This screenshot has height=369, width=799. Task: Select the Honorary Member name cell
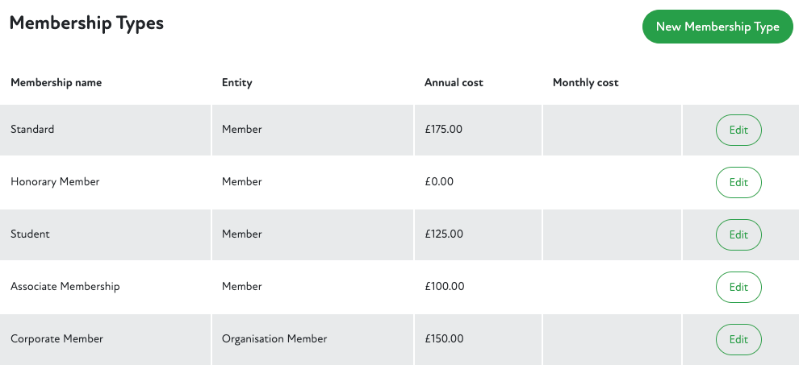(55, 181)
